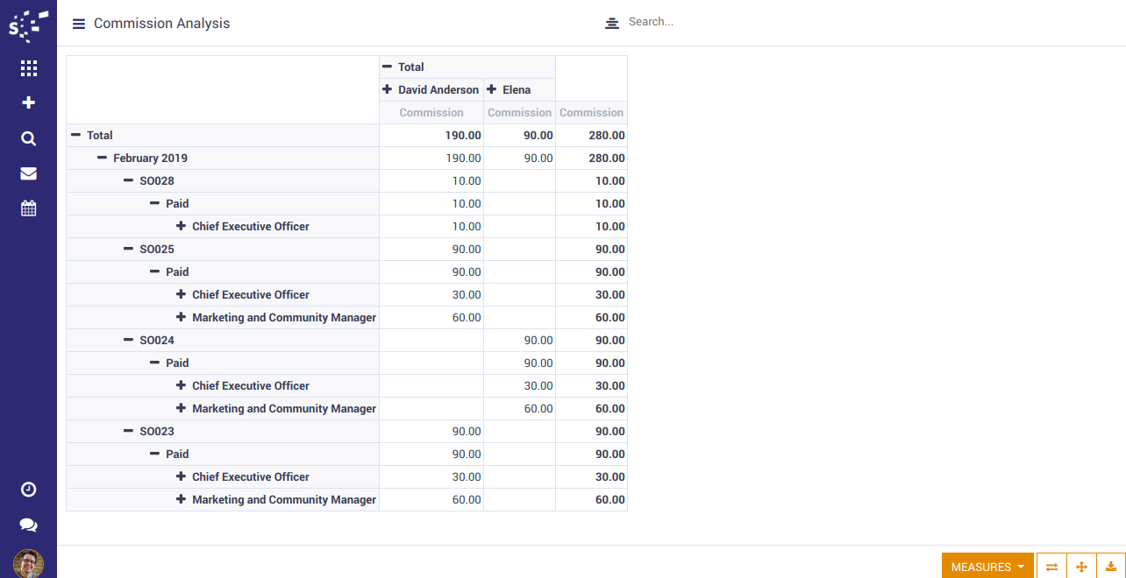Open the calendar icon in sidebar
This screenshot has width=1126, height=578.
click(x=28, y=208)
